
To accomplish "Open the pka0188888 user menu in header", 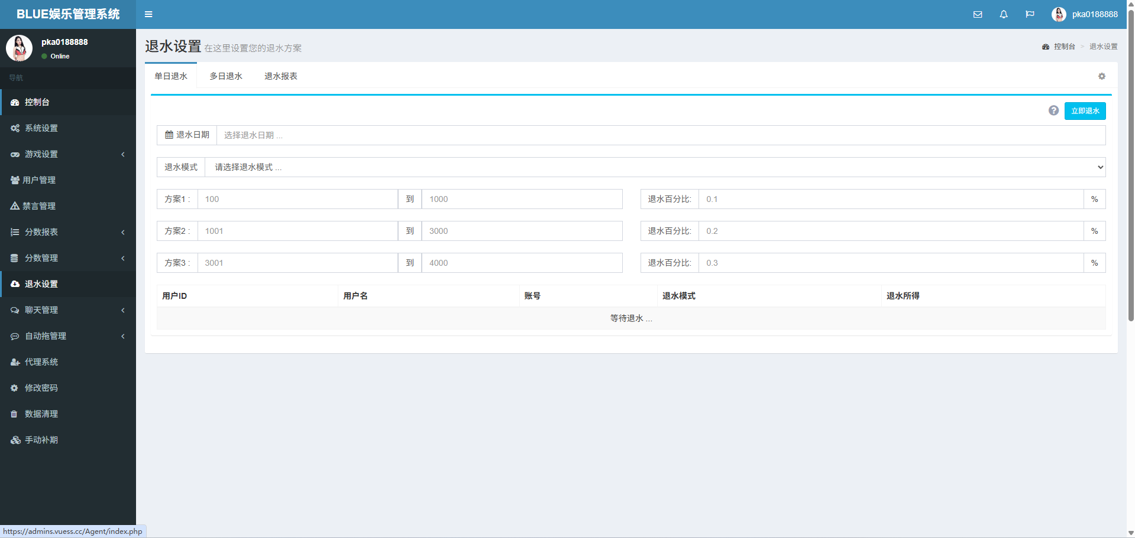I will click(1085, 14).
